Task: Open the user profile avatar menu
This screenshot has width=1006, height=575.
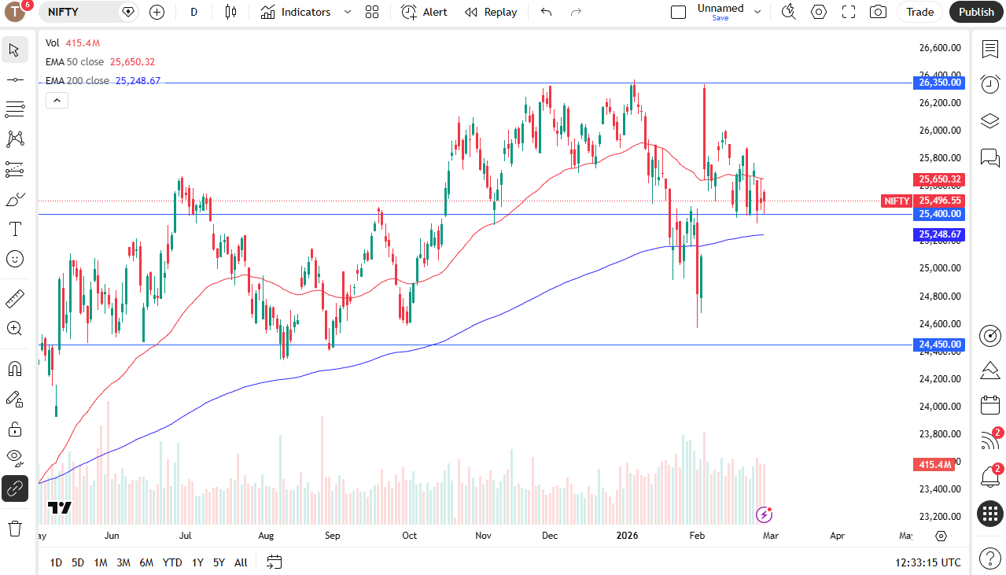Action: 15,12
